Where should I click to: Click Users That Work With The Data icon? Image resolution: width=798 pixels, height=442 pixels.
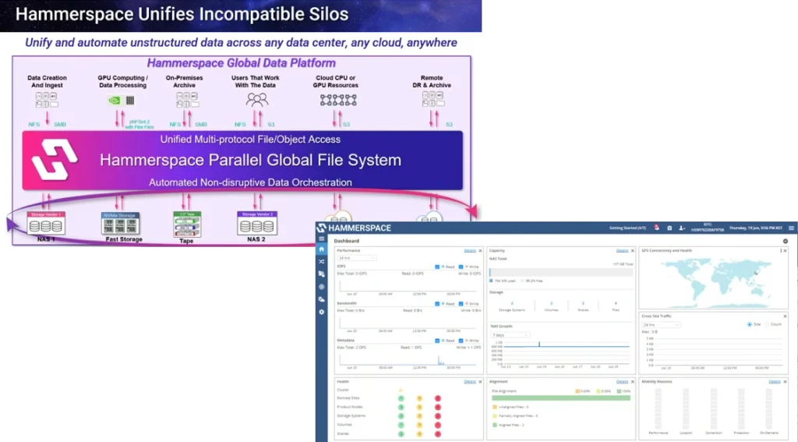click(x=256, y=100)
